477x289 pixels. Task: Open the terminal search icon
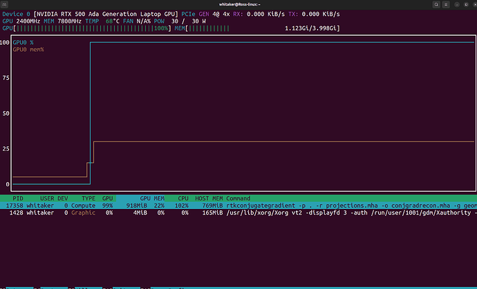point(436,5)
